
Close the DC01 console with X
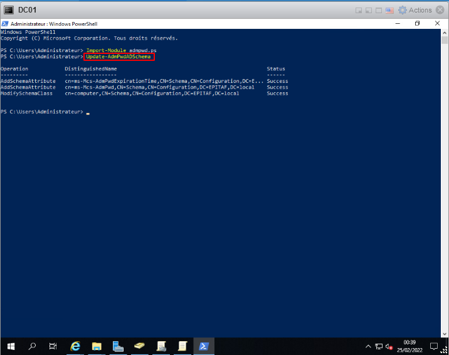(x=440, y=10)
